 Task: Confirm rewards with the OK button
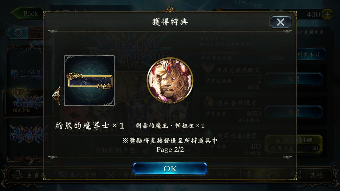click(170, 168)
